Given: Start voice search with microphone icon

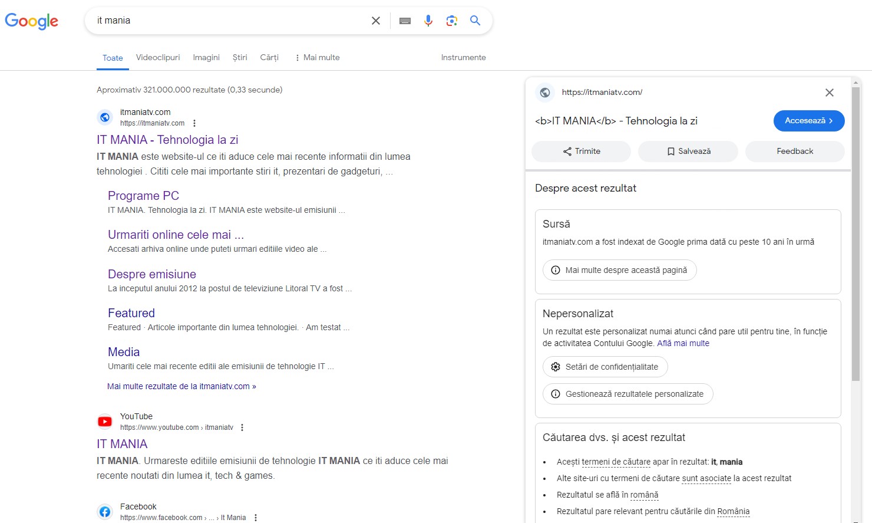Looking at the screenshot, I should click(x=428, y=21).
